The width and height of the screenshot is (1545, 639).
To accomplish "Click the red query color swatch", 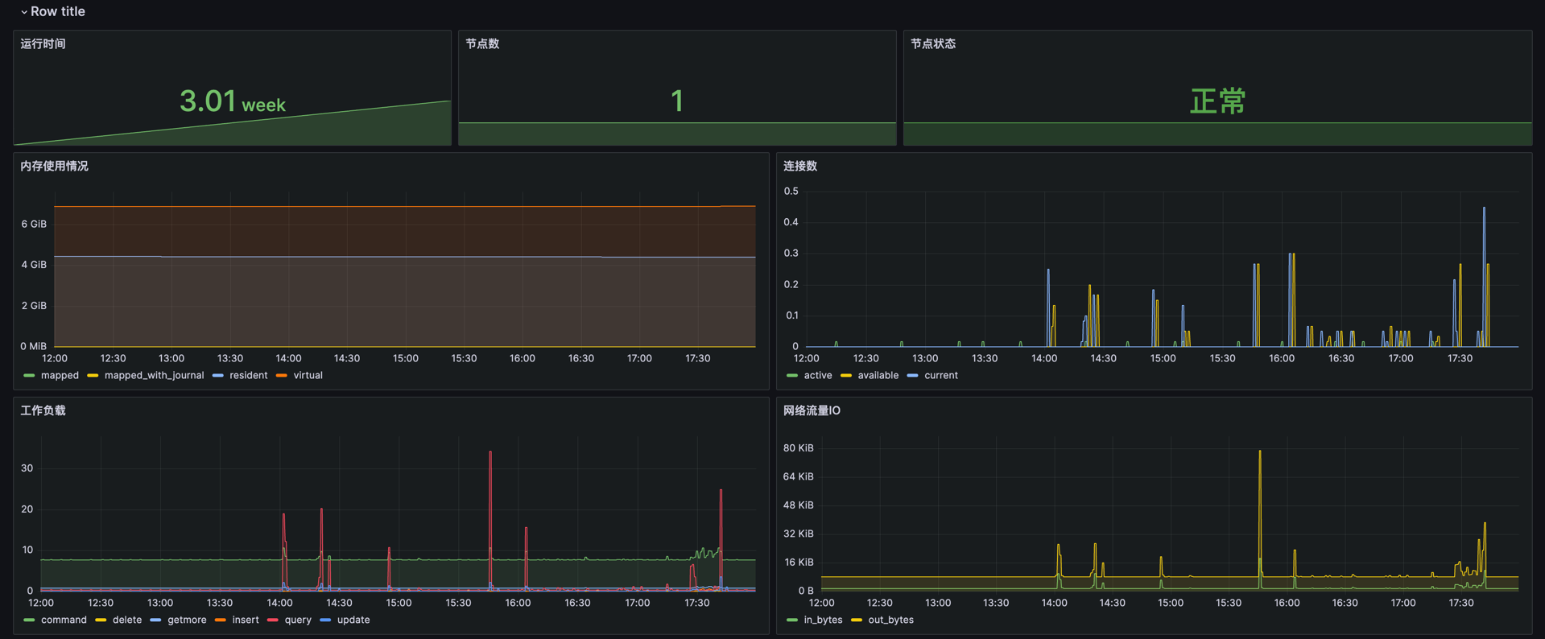I will click(x=273, y=620).
